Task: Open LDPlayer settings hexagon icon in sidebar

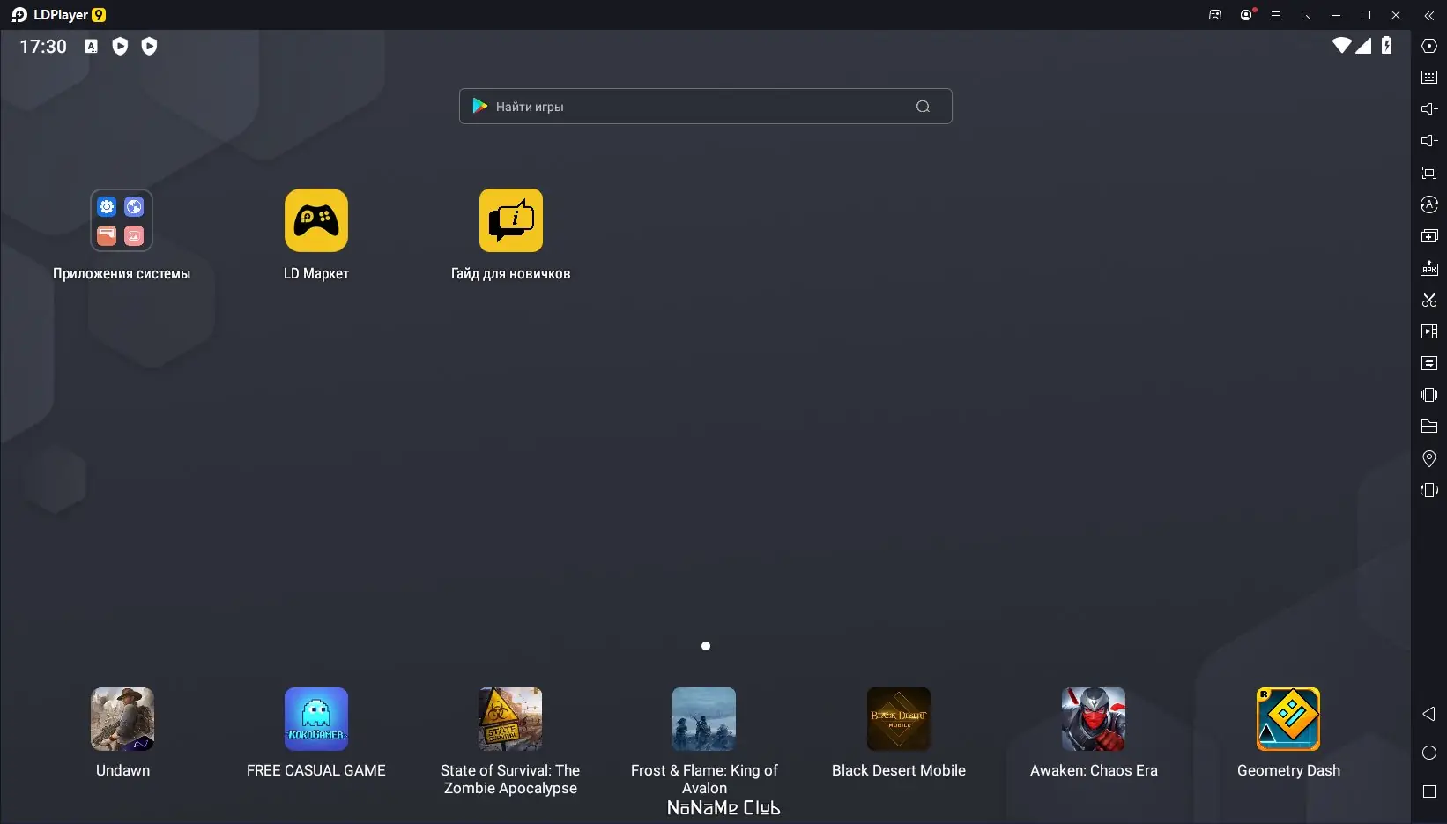Action: [x=1429, y=46]
